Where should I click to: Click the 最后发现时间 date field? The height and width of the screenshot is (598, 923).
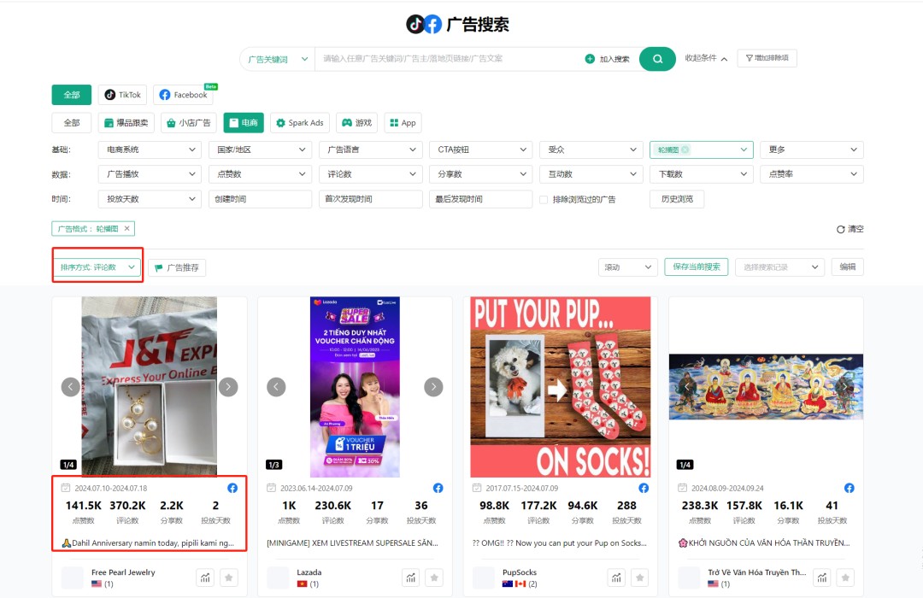coord(481,199)
